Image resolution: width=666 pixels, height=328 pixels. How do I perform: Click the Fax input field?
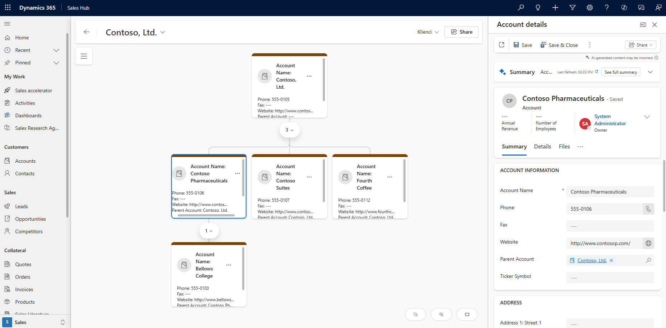610,226
